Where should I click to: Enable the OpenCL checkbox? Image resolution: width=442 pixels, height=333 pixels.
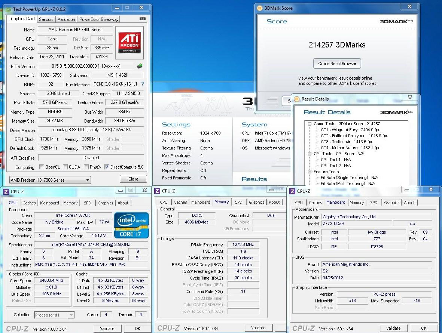click(x=42, y=167)
